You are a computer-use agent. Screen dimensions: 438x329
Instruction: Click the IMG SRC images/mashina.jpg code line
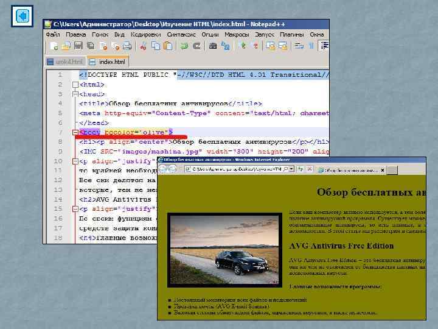tap(204, 151)
